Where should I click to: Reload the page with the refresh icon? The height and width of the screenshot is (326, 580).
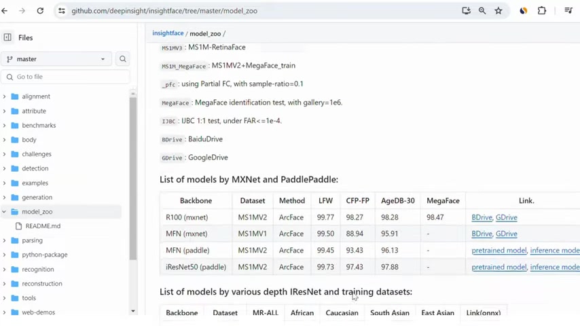click(x=40, y=11)
